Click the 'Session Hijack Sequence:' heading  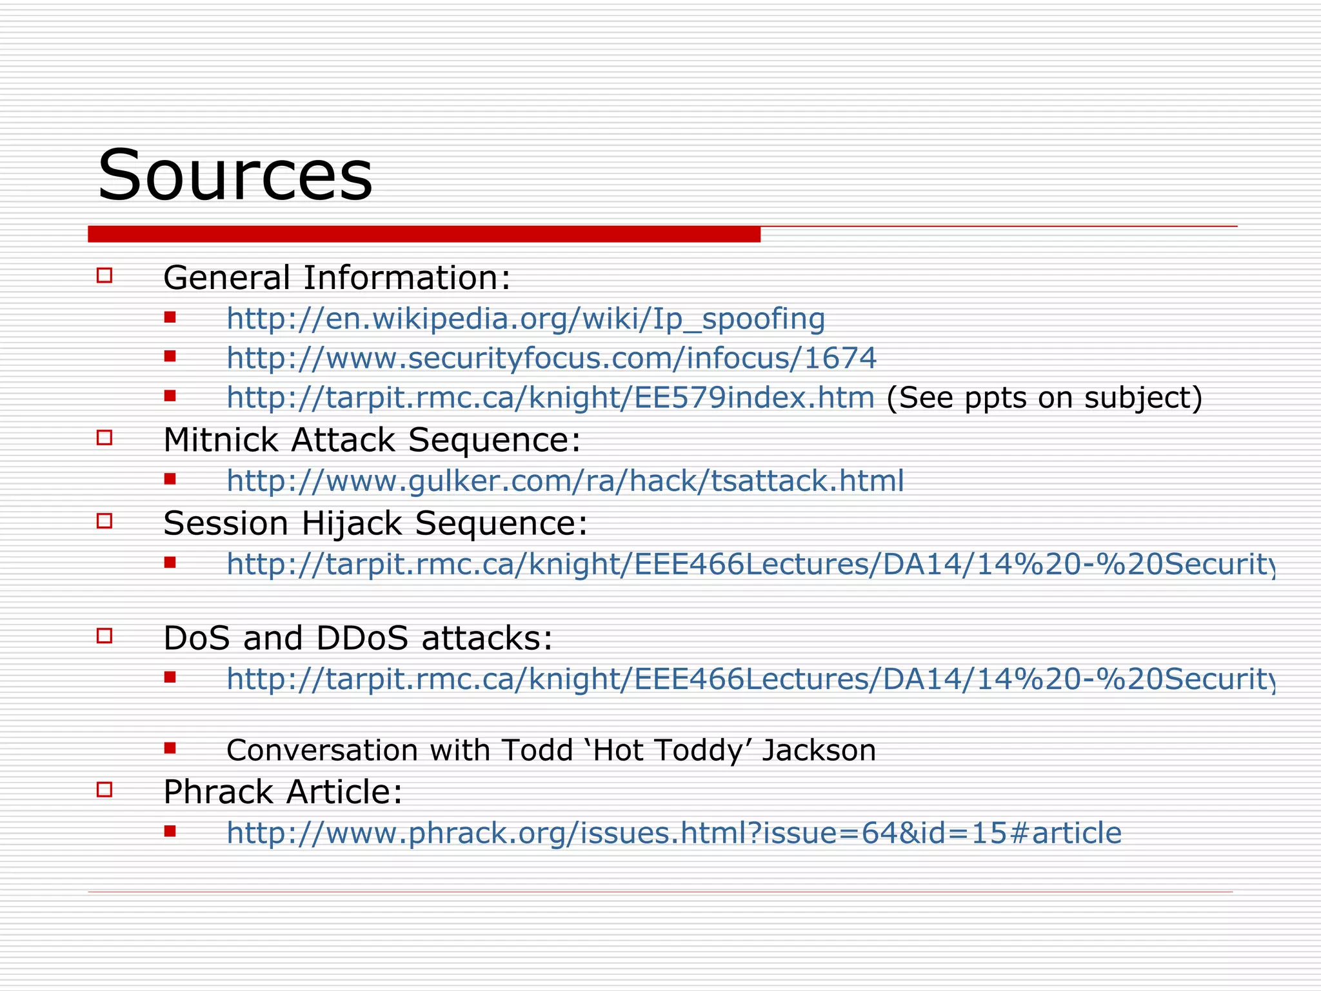tap(375, 523)
